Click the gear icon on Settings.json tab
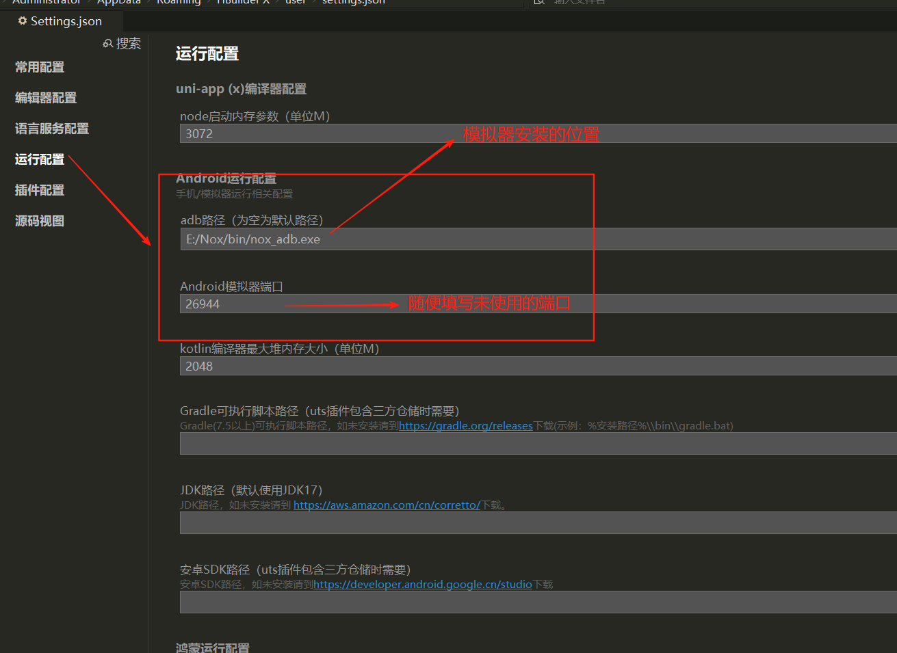This screenshot has height=653, width=897. [23, 21]
